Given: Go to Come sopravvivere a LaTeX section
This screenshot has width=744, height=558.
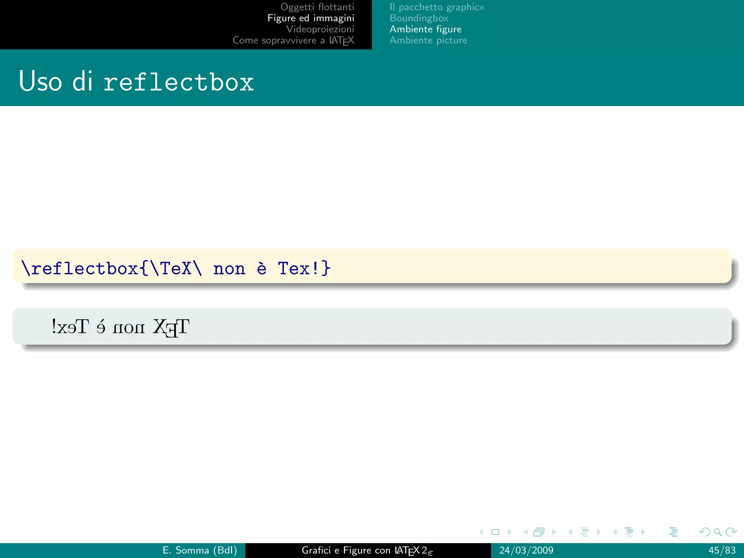Looking at the screenshot, I should click(293, 40).
